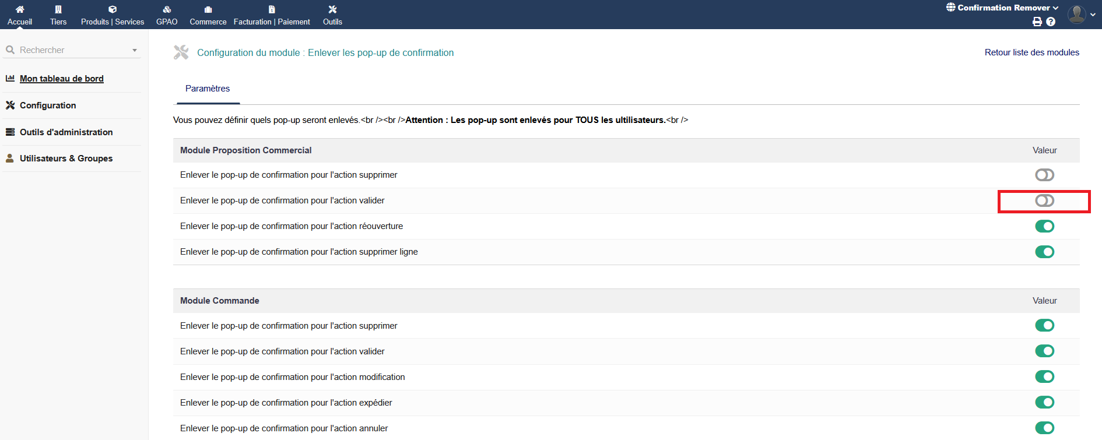The width and height of the screenshot is (1102, 440).
Task: Open the Tiers building icon menu
Action: pyautogui.click(x=58, y=9)
